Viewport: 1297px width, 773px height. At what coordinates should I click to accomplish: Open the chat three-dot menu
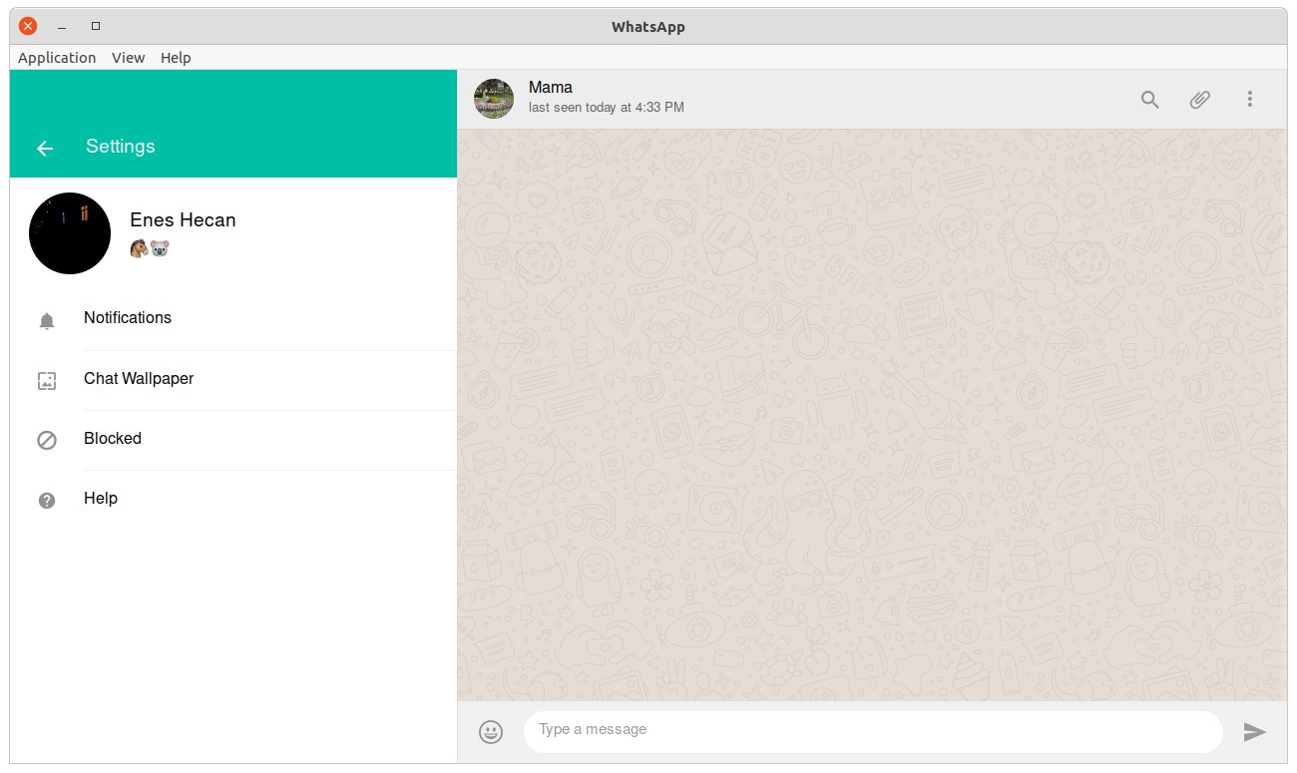tap(1250, 99)
